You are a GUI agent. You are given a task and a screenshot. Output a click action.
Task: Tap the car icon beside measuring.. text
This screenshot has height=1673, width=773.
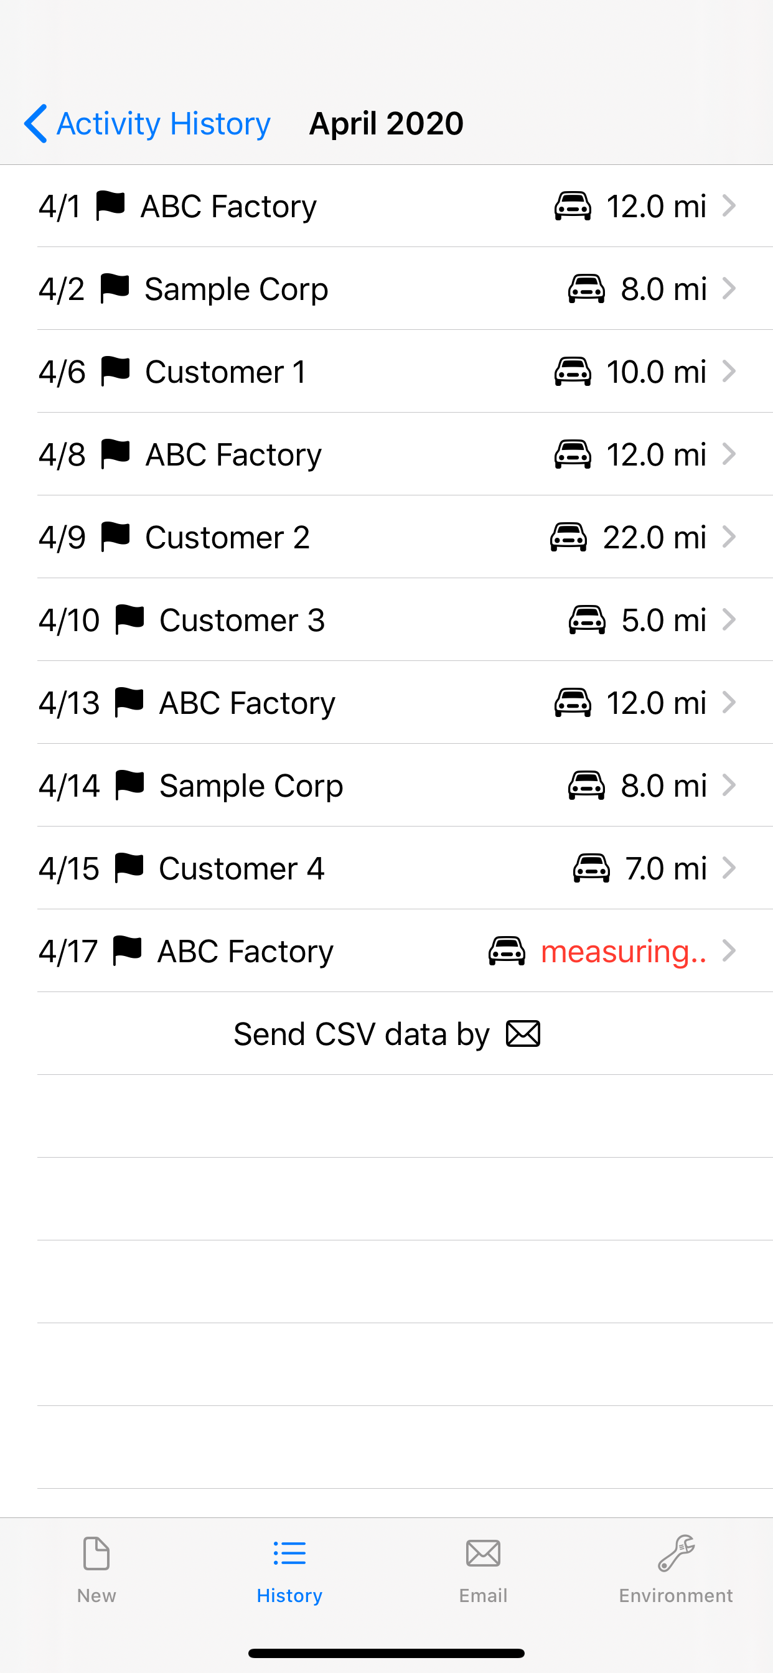click(507, 951)
